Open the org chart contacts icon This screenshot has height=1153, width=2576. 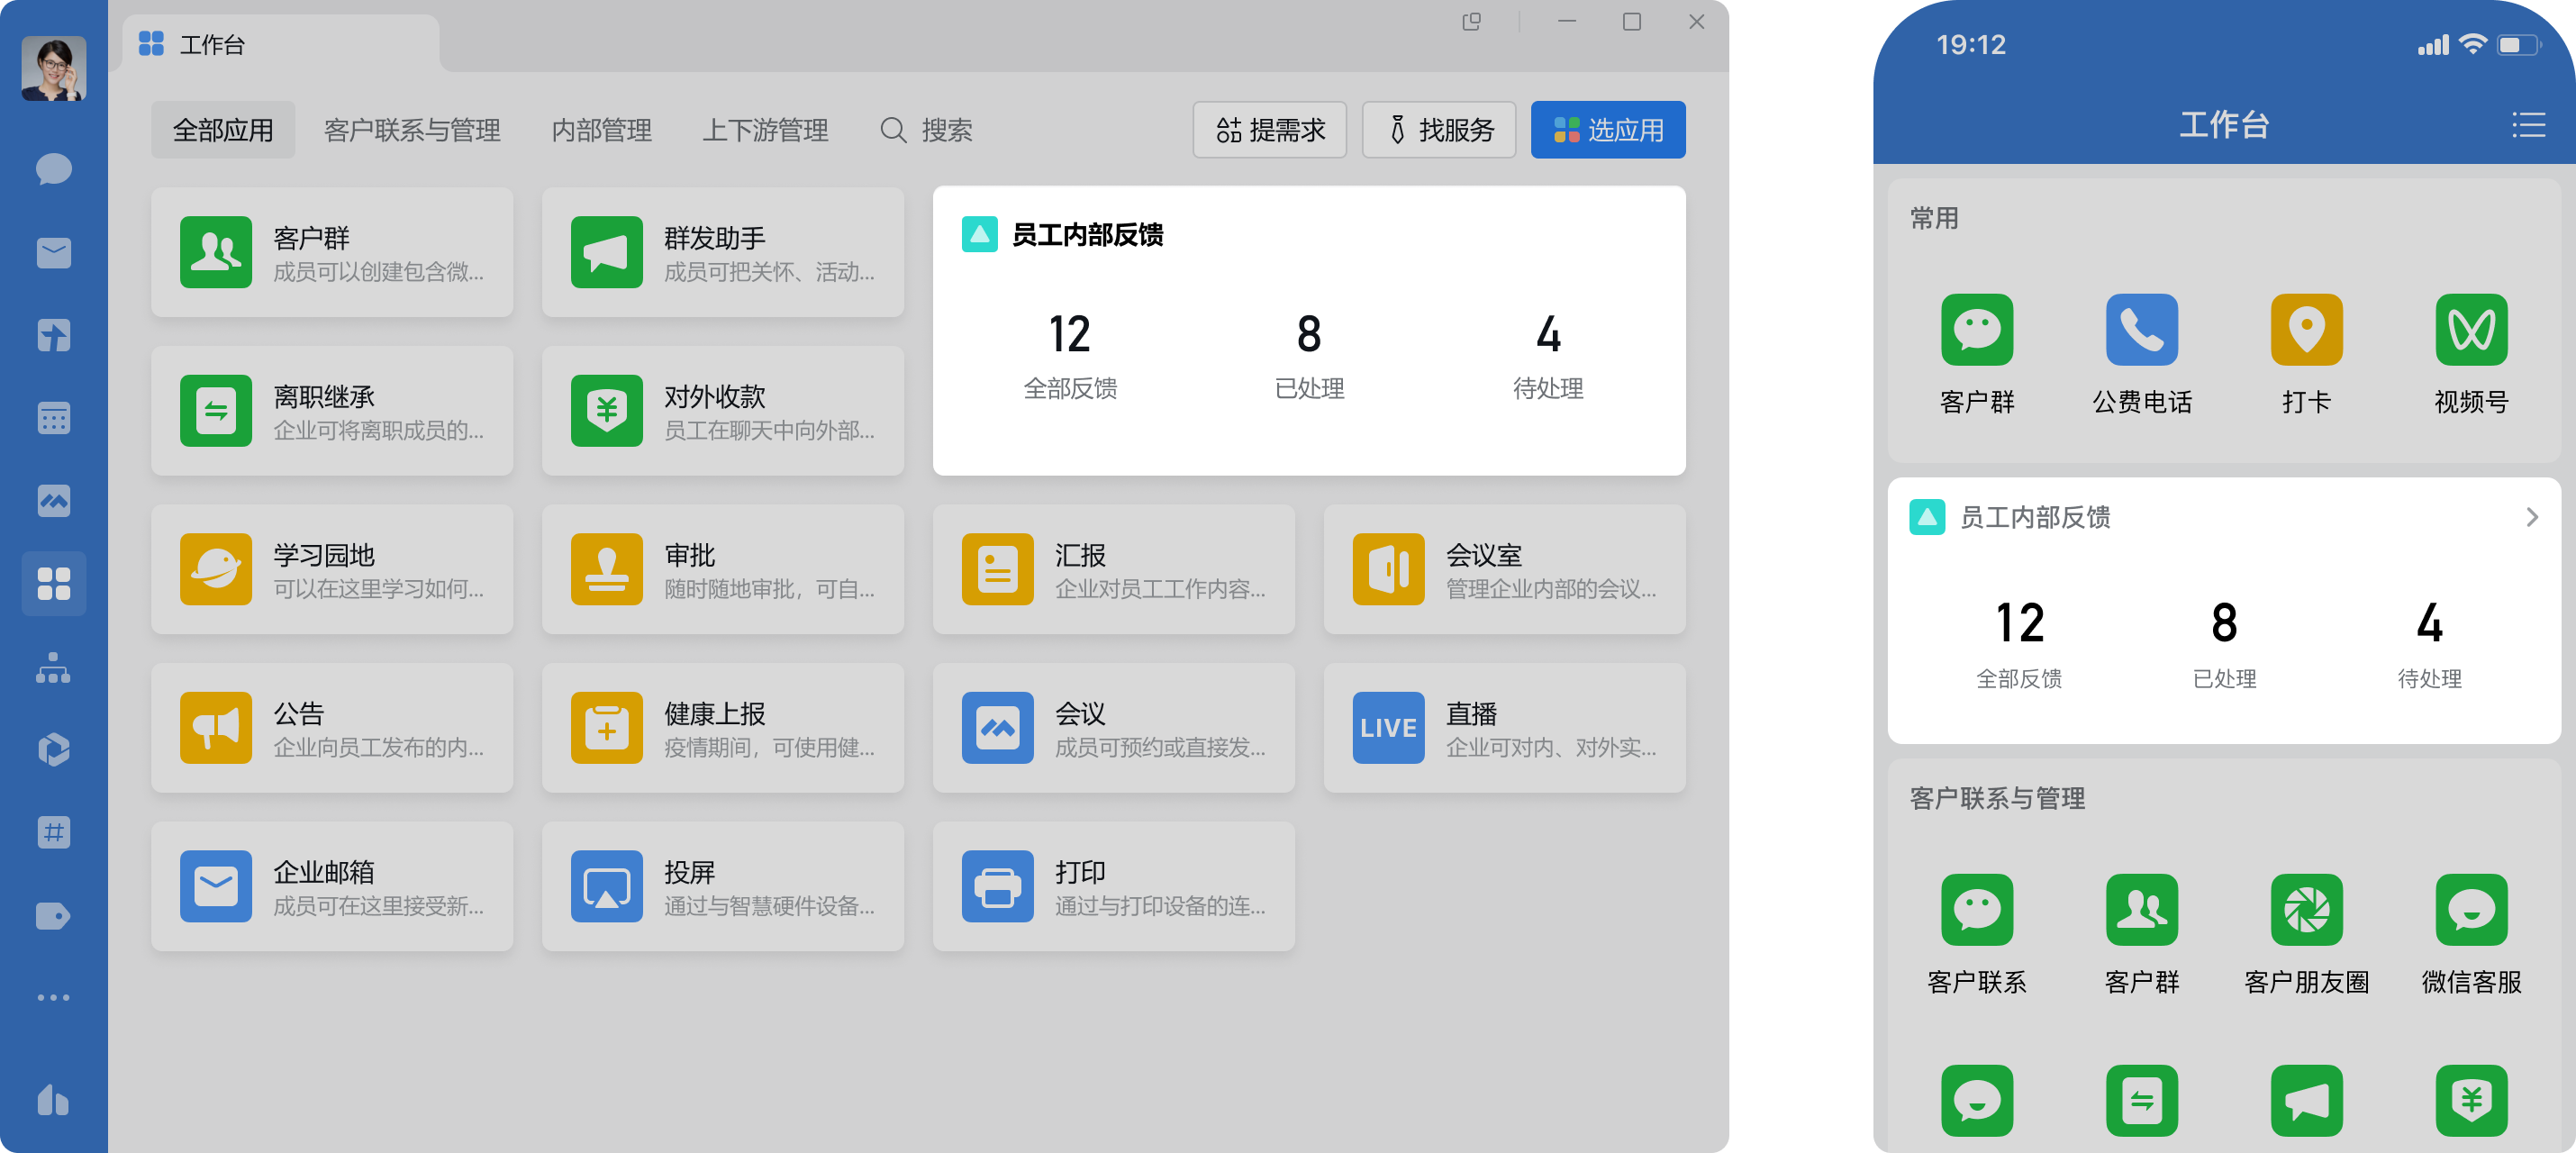(x=53, y=667)
